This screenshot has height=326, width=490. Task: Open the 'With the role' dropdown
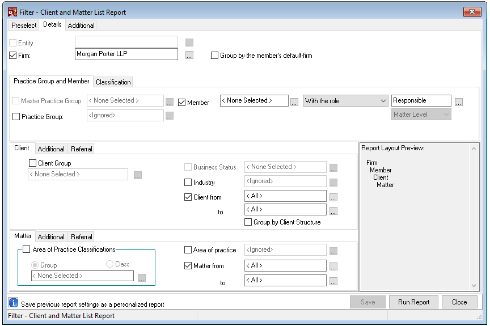345,101
